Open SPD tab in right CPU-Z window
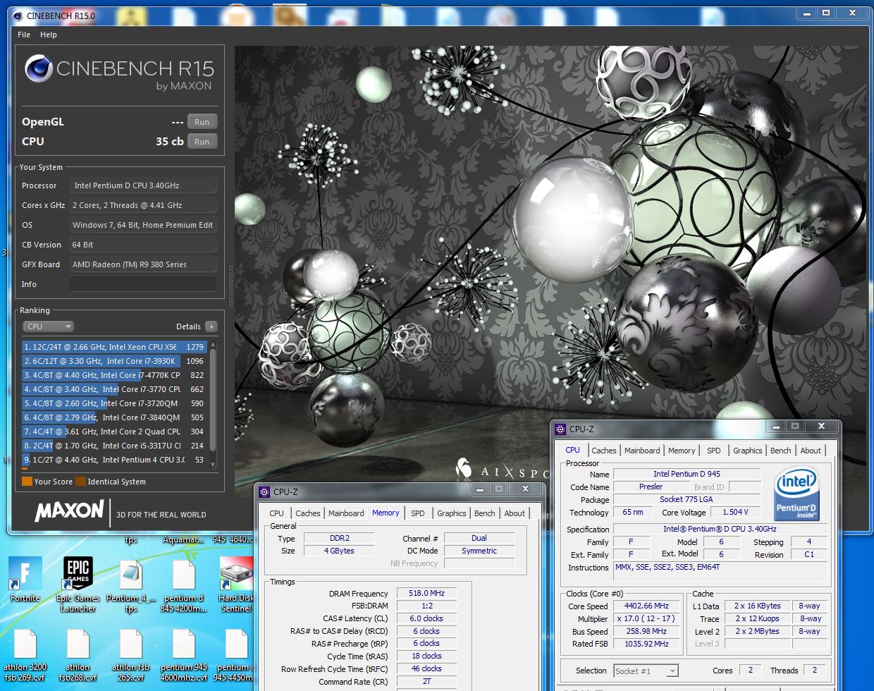Screen dimensions: 874x691 (x=714, y=451)
